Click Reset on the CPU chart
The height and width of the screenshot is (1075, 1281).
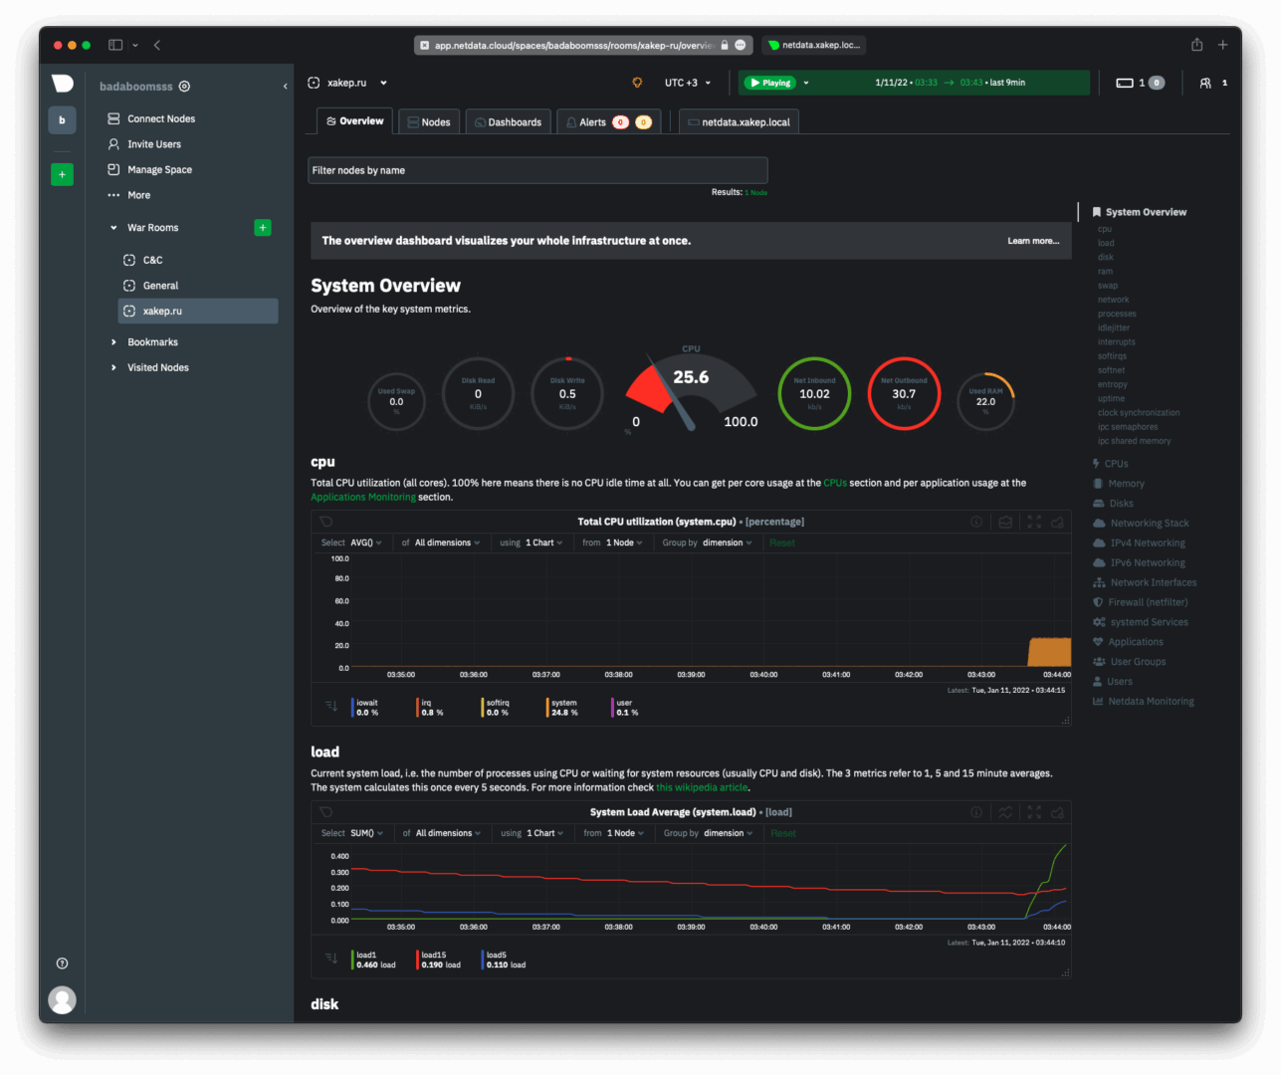[782, 542]
